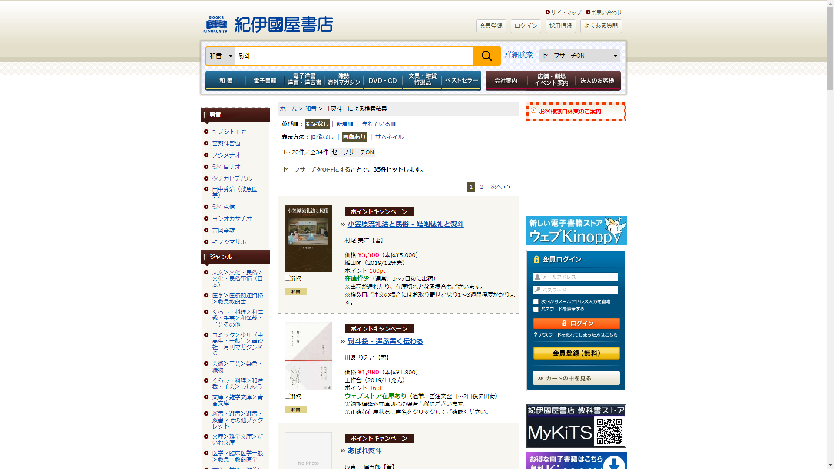Filter by author 吉岡幸雄
The image size is (834, 469).
[223, 230]
